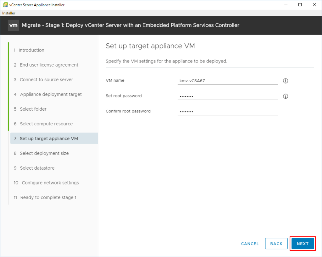Go to step 1 Introduction
Image resolution: width=322 pixels, height=257 pixels.
click(x=31, y=50)
